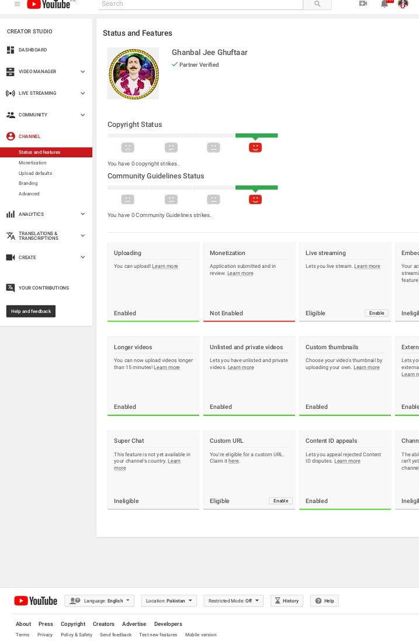
Task: Click the Help and feedback button
Action: pos(31,312)
